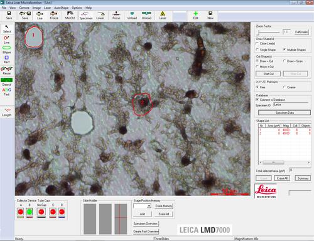Viewport: 314px width, 241px height.
Task: Open the Image menu
Action: (x=36, y=8)
